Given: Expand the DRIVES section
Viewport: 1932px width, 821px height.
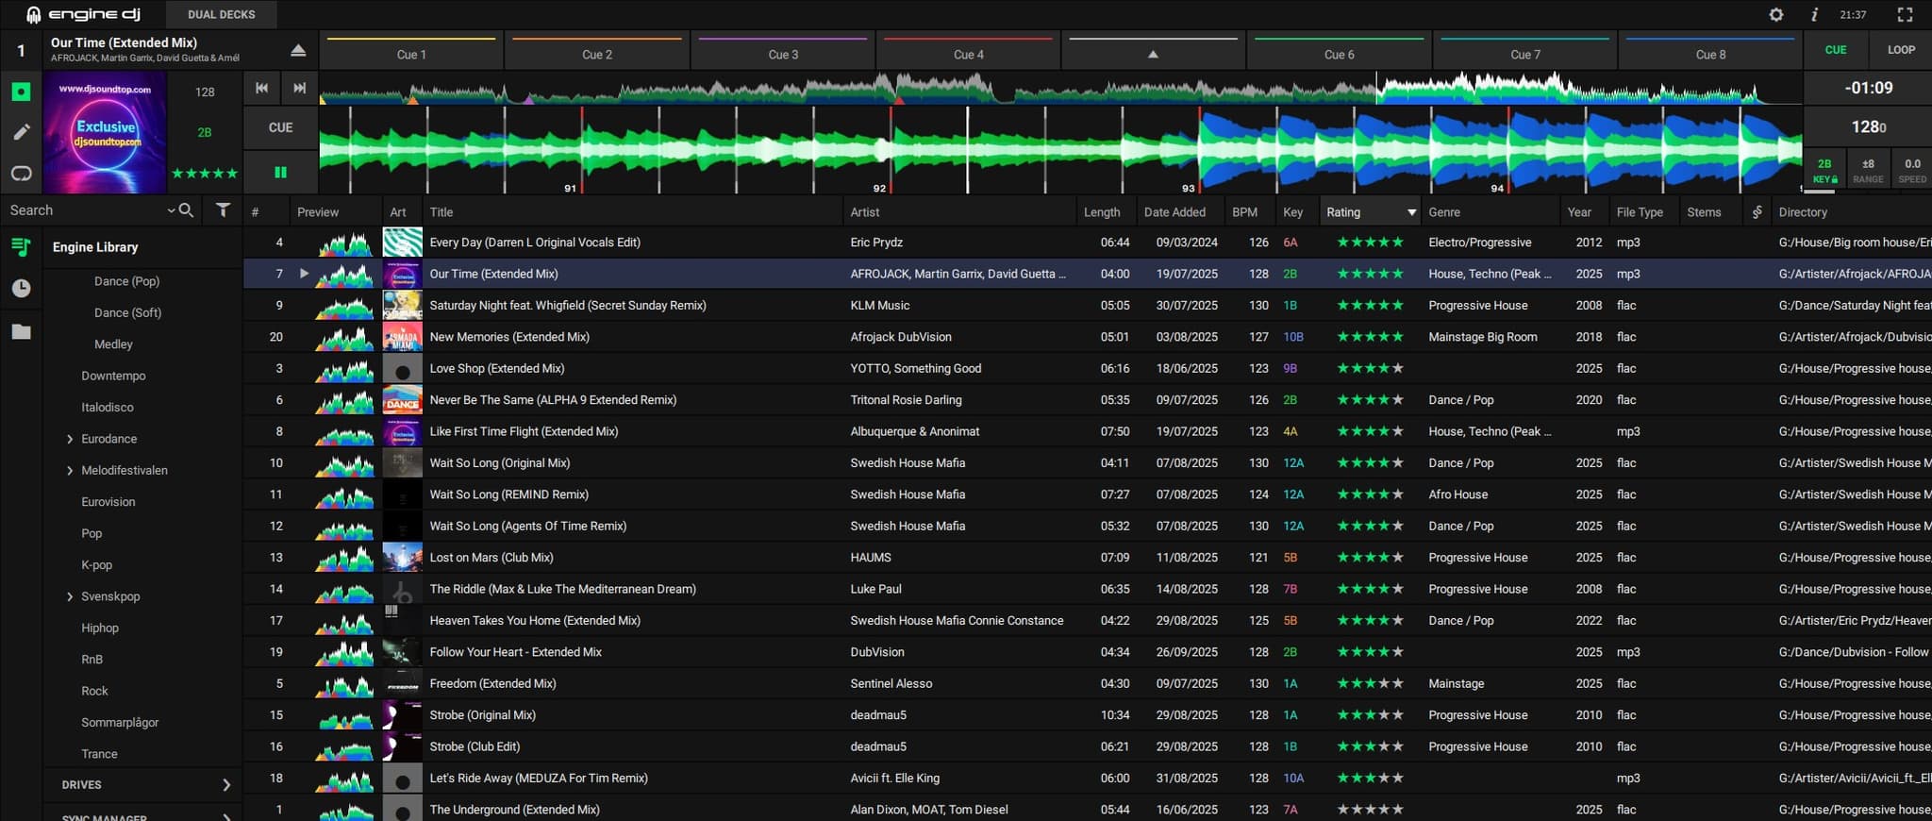Looking at the screenshot, I should [225, 784].
